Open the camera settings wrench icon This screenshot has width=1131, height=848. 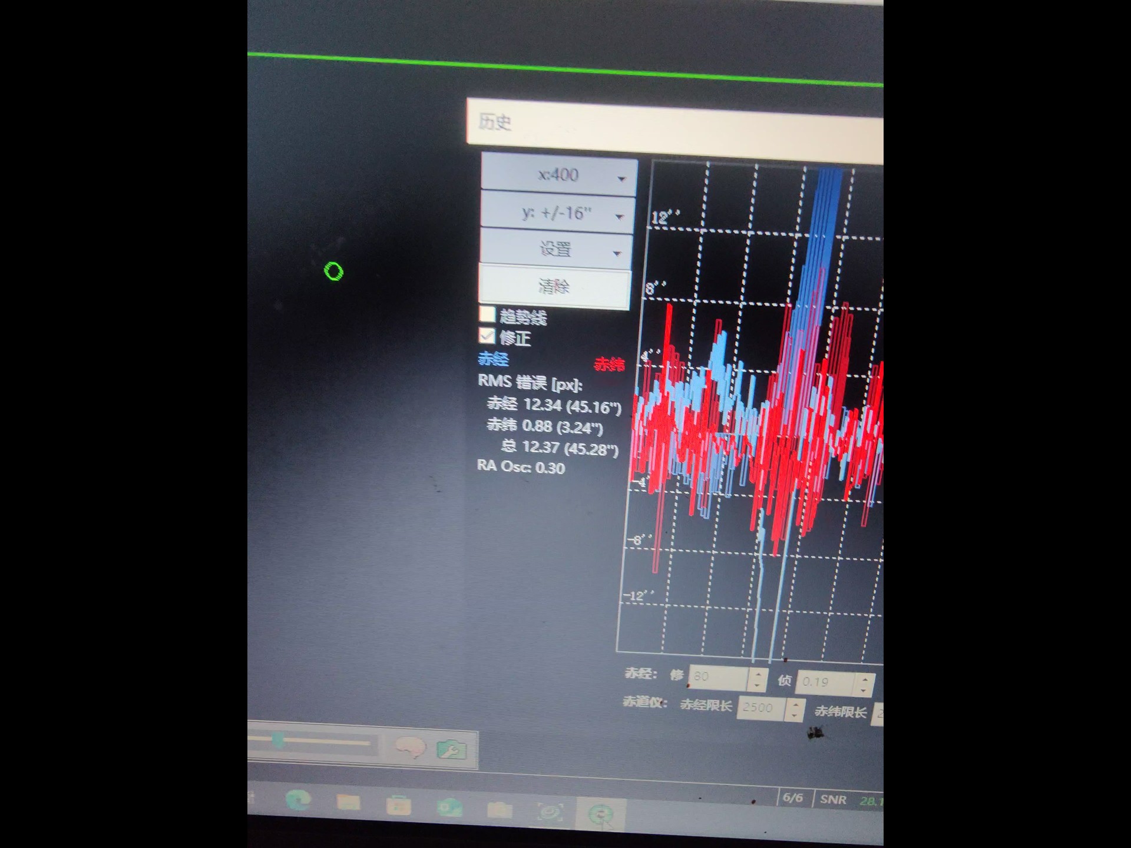pos(452,750)
